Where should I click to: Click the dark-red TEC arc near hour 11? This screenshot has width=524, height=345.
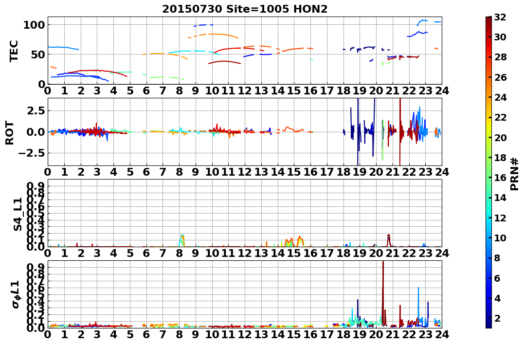click(x=224, y=61)
